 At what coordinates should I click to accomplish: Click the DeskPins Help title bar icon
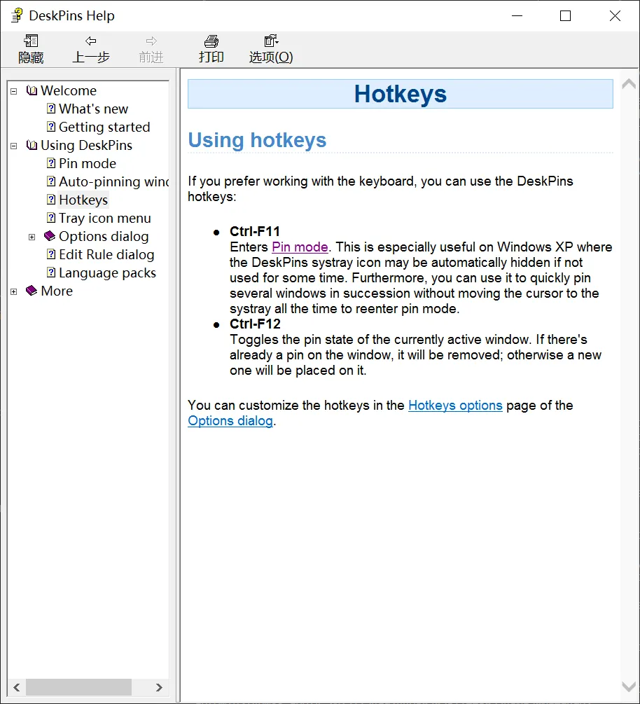(x=17, y=15)
